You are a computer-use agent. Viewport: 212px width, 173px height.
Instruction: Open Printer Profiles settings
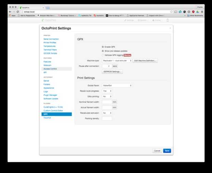pos(50,42)
